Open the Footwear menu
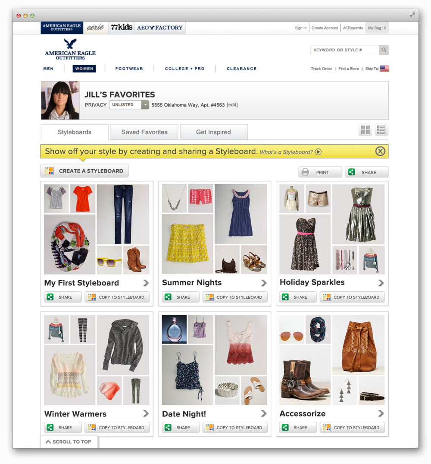The image size is (431, 464). (129, 69)
